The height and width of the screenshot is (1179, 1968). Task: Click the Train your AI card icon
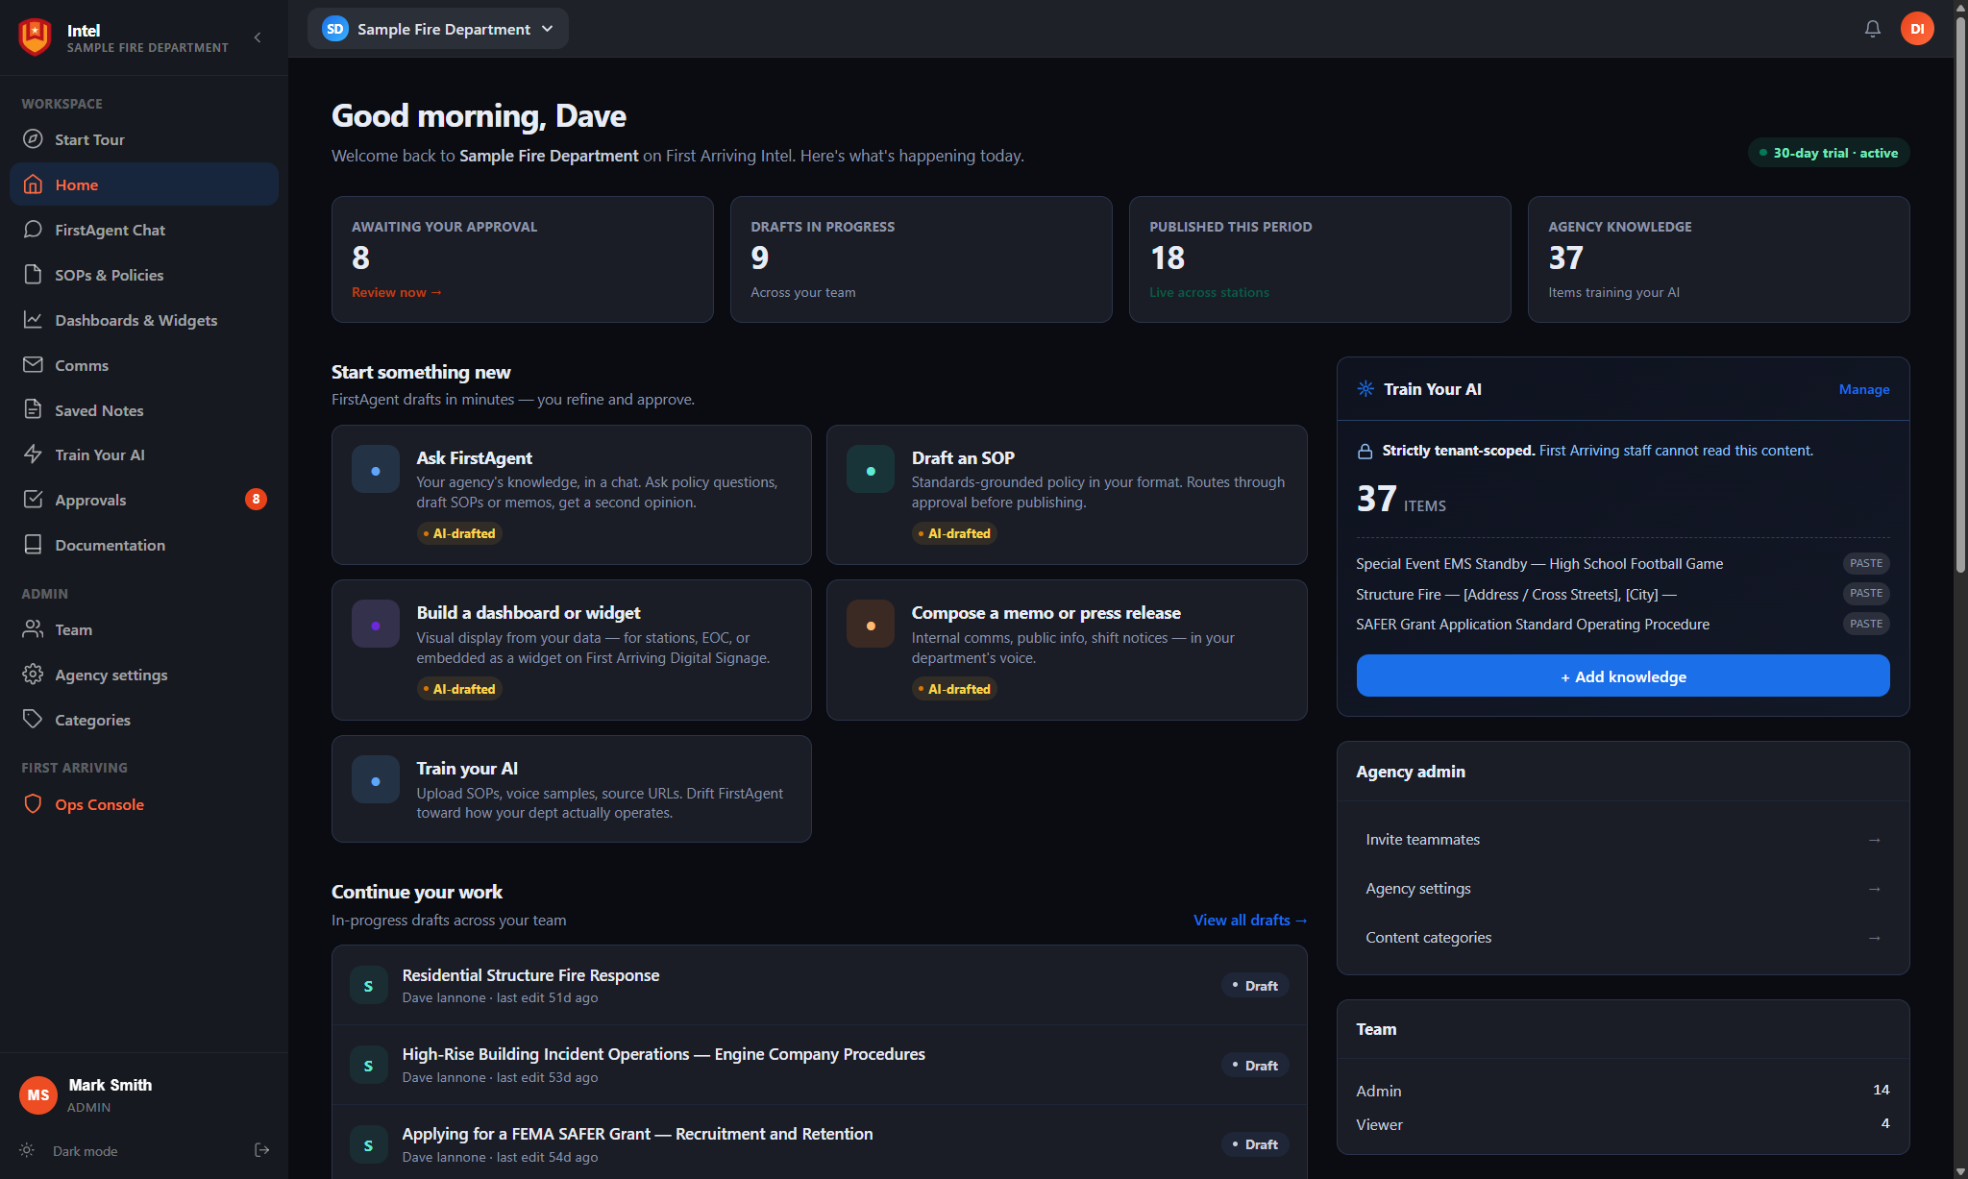point(376,780)
